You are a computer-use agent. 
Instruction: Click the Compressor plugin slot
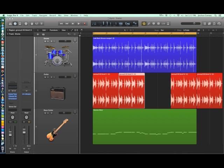(x=12, y=99)
